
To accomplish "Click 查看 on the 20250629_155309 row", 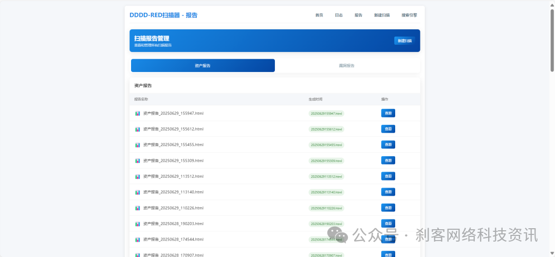I will (388, 160).
